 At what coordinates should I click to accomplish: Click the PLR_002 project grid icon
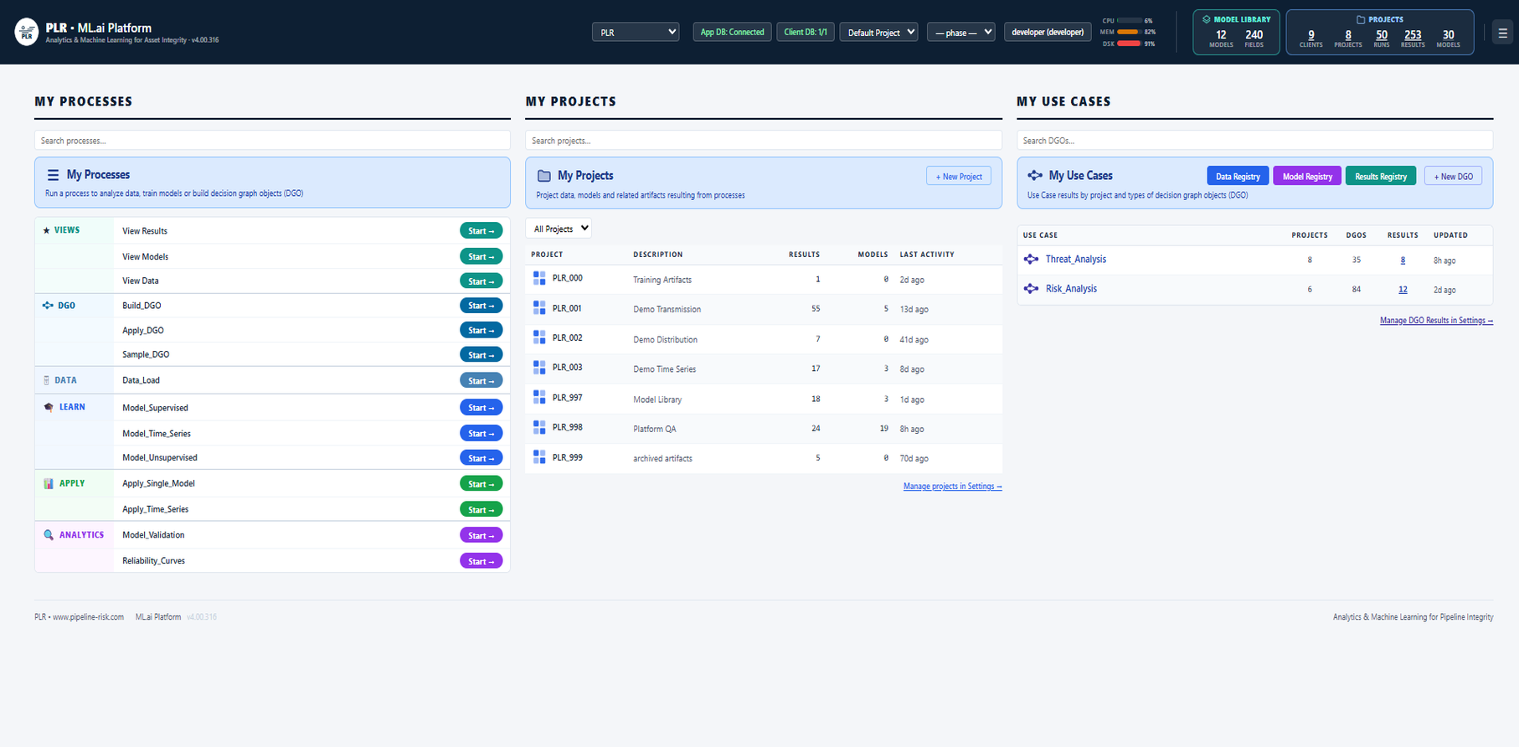(x=539, y=337)
